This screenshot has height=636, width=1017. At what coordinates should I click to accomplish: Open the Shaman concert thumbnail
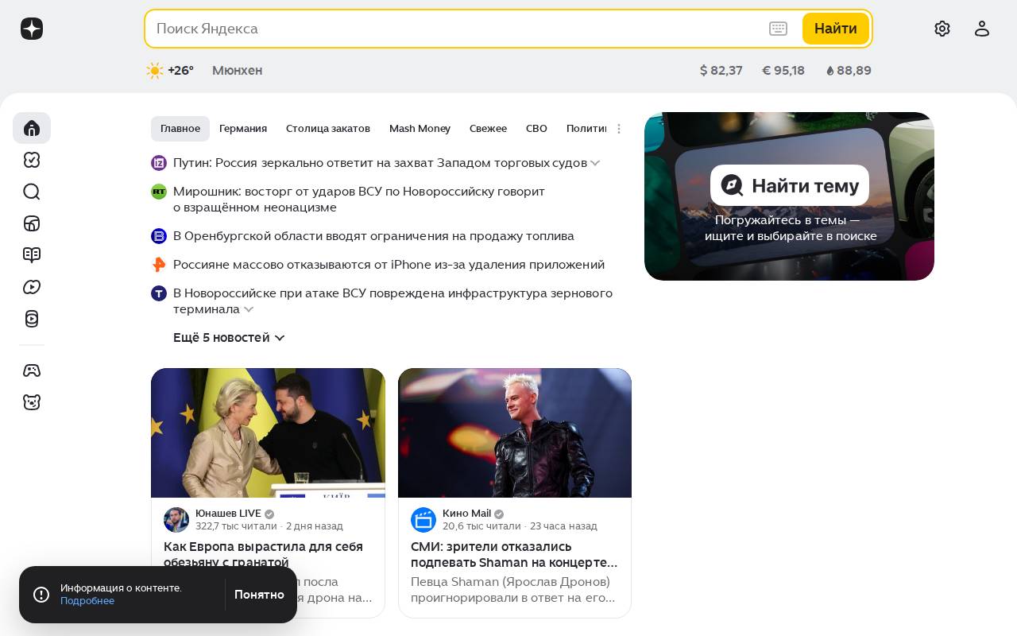[515, 433]
